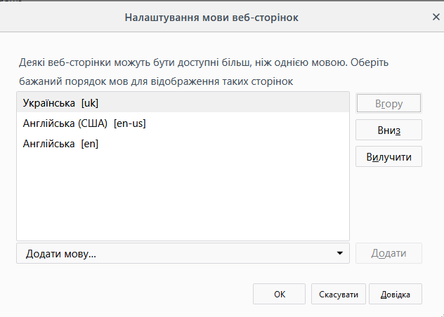Click the [en-us] language code label

point(130,123)
